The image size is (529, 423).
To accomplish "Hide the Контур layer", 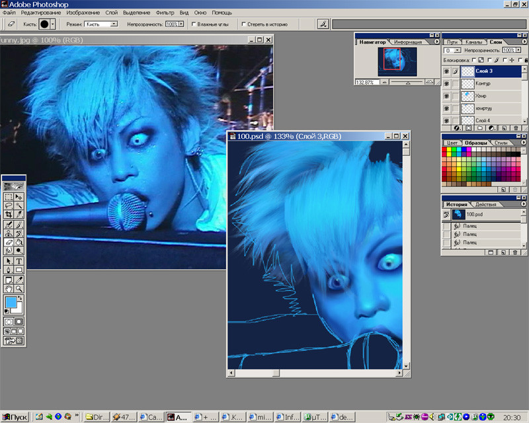I will pos(446,84).
